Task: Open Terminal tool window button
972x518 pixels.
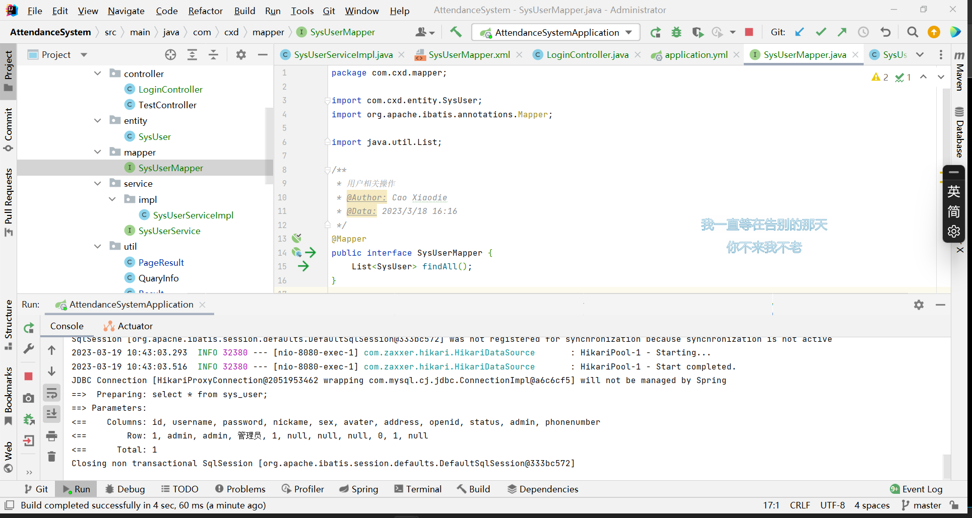Action: (x=418, y=489)
